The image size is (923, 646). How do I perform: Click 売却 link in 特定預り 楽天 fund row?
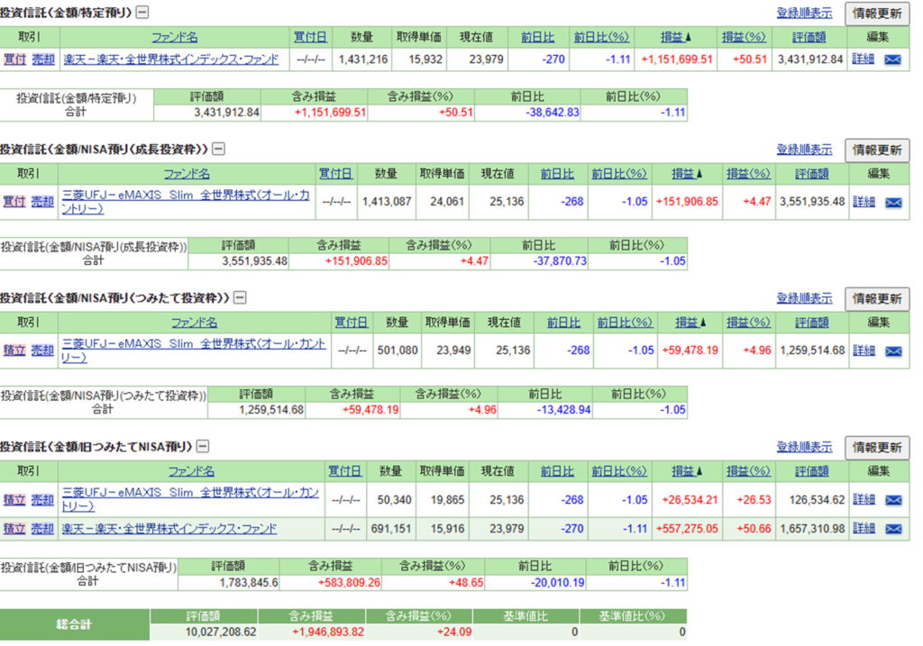point(43,59)
